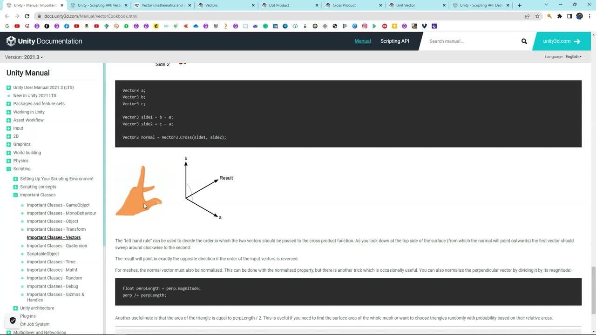Open the Instagram bookmark icon
Viewport: 596px width, 335px height.
(x=365, y=26)
